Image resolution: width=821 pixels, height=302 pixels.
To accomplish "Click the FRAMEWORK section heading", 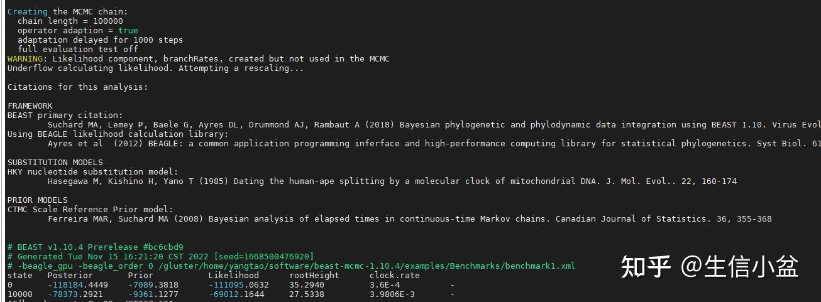I will [x=30, y=105].
